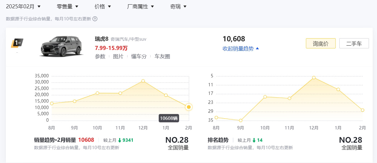The height and width of the screenshot is (163, 377).
Task: Click the December peak point on sales chart
Action: [143, 81]
